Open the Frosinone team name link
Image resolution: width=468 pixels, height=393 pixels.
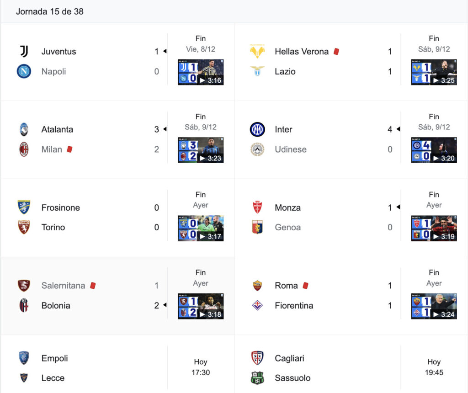click(61, 207)
